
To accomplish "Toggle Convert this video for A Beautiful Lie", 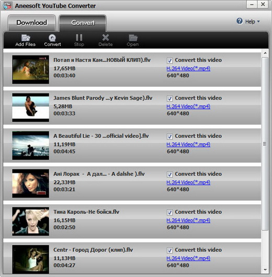I will coord(169,136).
